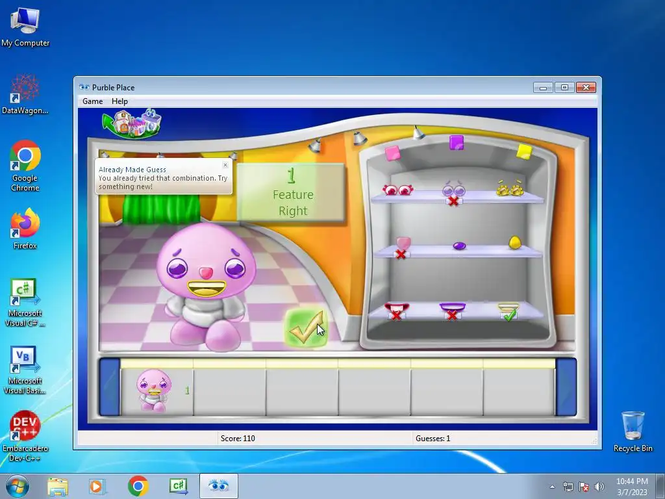The height and width of the screenshot is (499, 665).
Task: Click the 1 Feature Right sign
Action: pyautogui.click(x=291, y=192)
